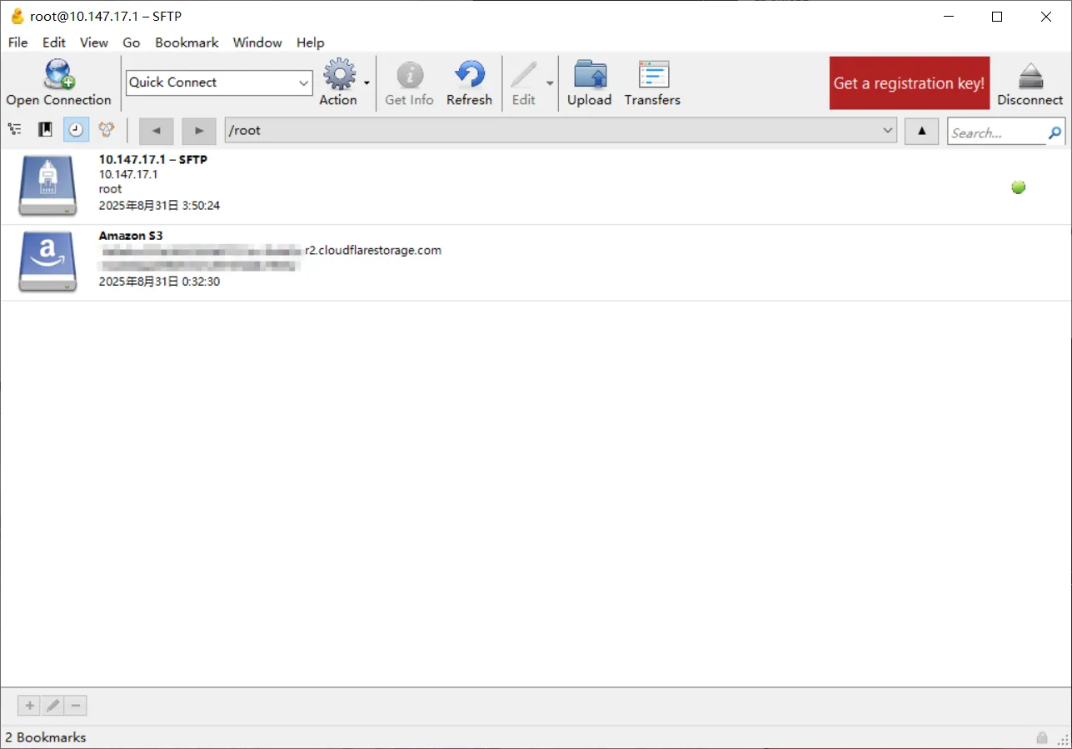This screenshot has width=1072, height=749.
Task: Delete the bookmark using the minus button
Action: coord(76,706)
